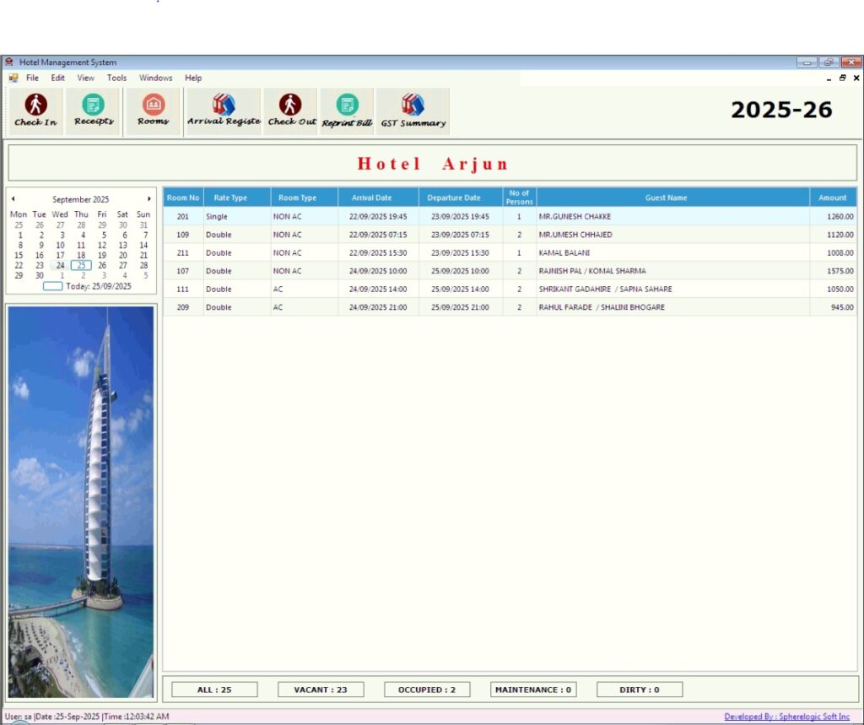The width and height of the screenshot is (864, 725).
Task: Click the OCCUPIED : 2 button
Action: (426, 689)
